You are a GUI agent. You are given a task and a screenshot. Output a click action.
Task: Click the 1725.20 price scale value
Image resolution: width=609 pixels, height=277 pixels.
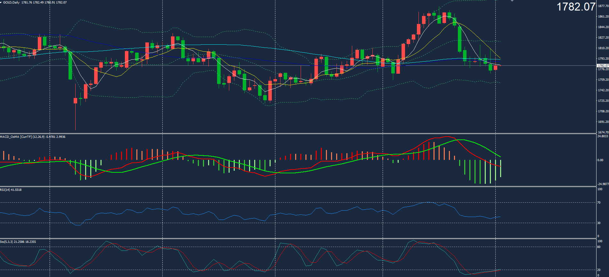(x=603, y=101)
